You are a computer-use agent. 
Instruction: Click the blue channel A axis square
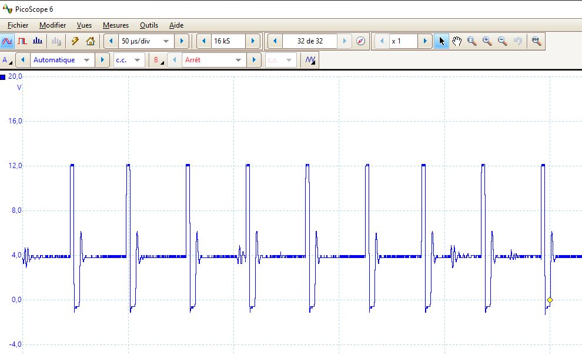[x=3, y=77]
